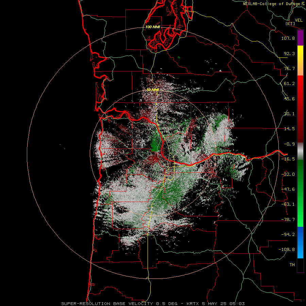
Task: Click the '100 NMI' range ring label
Action: coord(153,27)
